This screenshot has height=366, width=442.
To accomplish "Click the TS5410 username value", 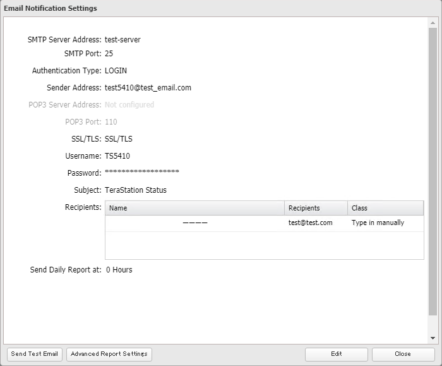I will pyautogui.click(x=117, y=156).
